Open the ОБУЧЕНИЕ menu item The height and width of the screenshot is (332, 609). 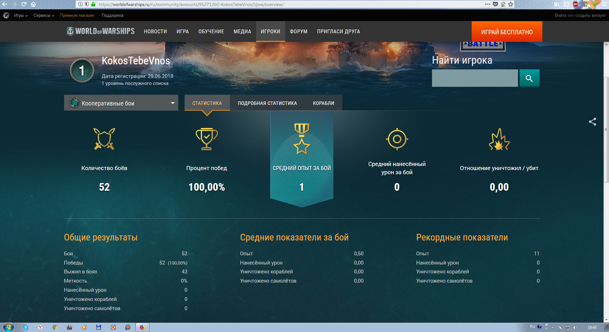tap(211, 31)
